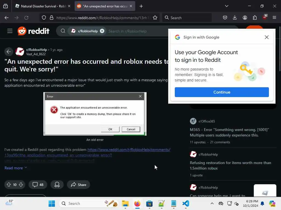Open the Windows Start menu

pos(52,203)
